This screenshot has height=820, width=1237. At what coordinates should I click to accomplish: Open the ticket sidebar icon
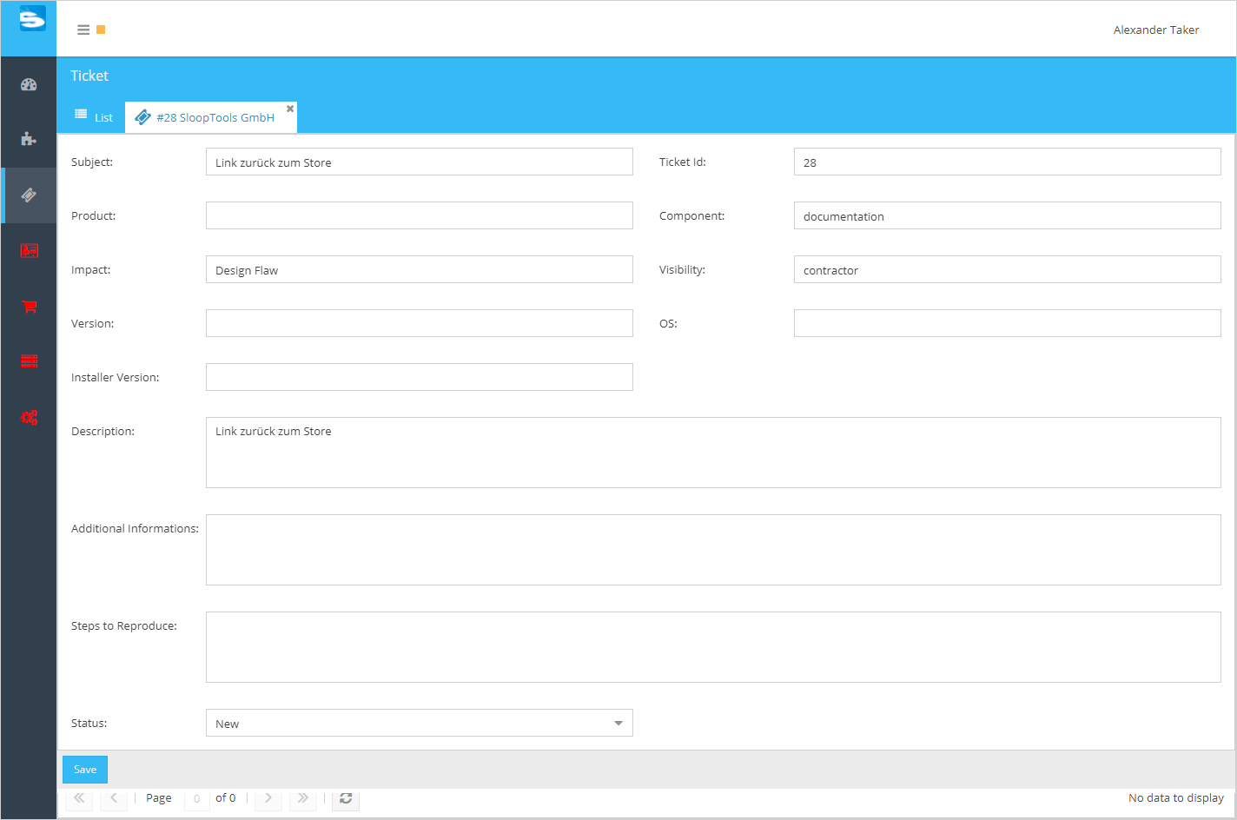click(29, 195)
